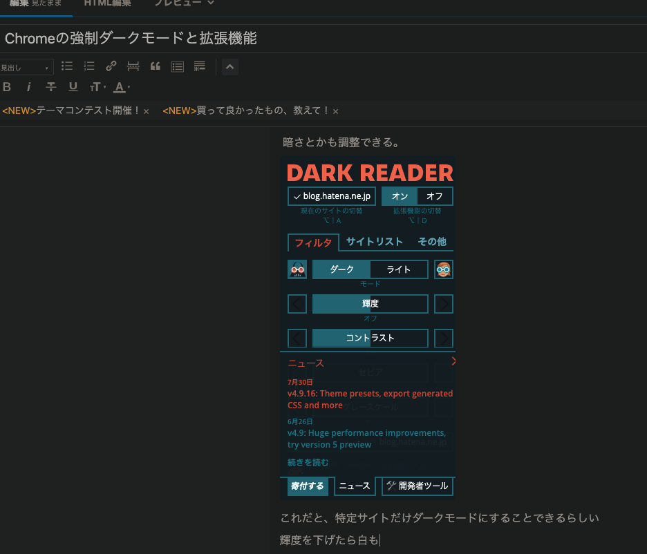Screen dimensions: 647x554
Task: Open 開発者ツール button
Action: click(x=418, y=486)
